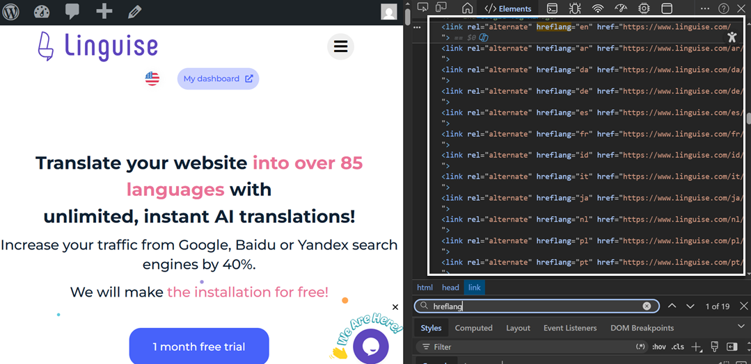
Task: Click the pencil Edit page icon
Action: [135, 12]
